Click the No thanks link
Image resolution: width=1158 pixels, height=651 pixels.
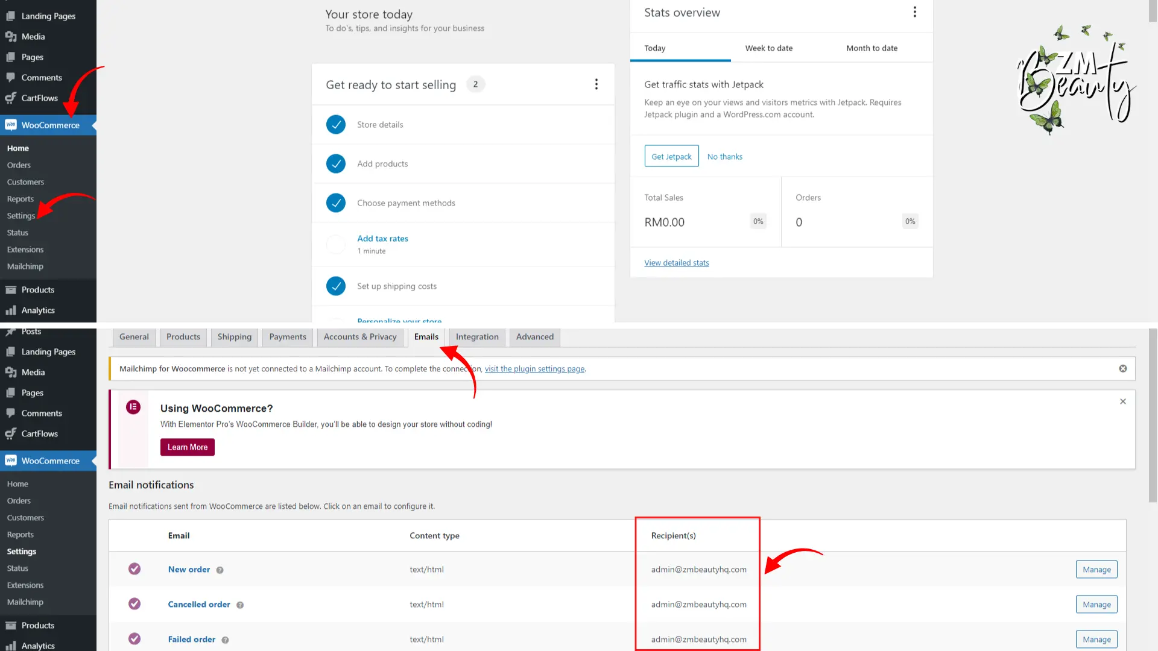[725, 157]
